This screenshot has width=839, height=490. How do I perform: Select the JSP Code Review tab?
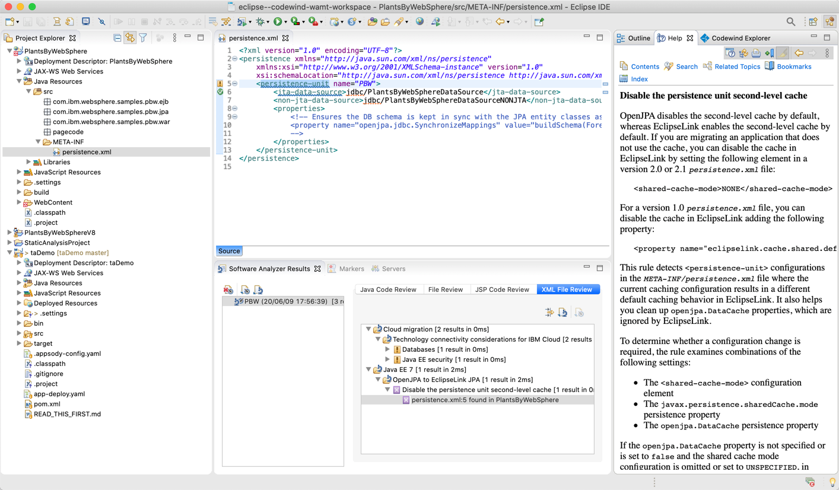tap(502, 289)
